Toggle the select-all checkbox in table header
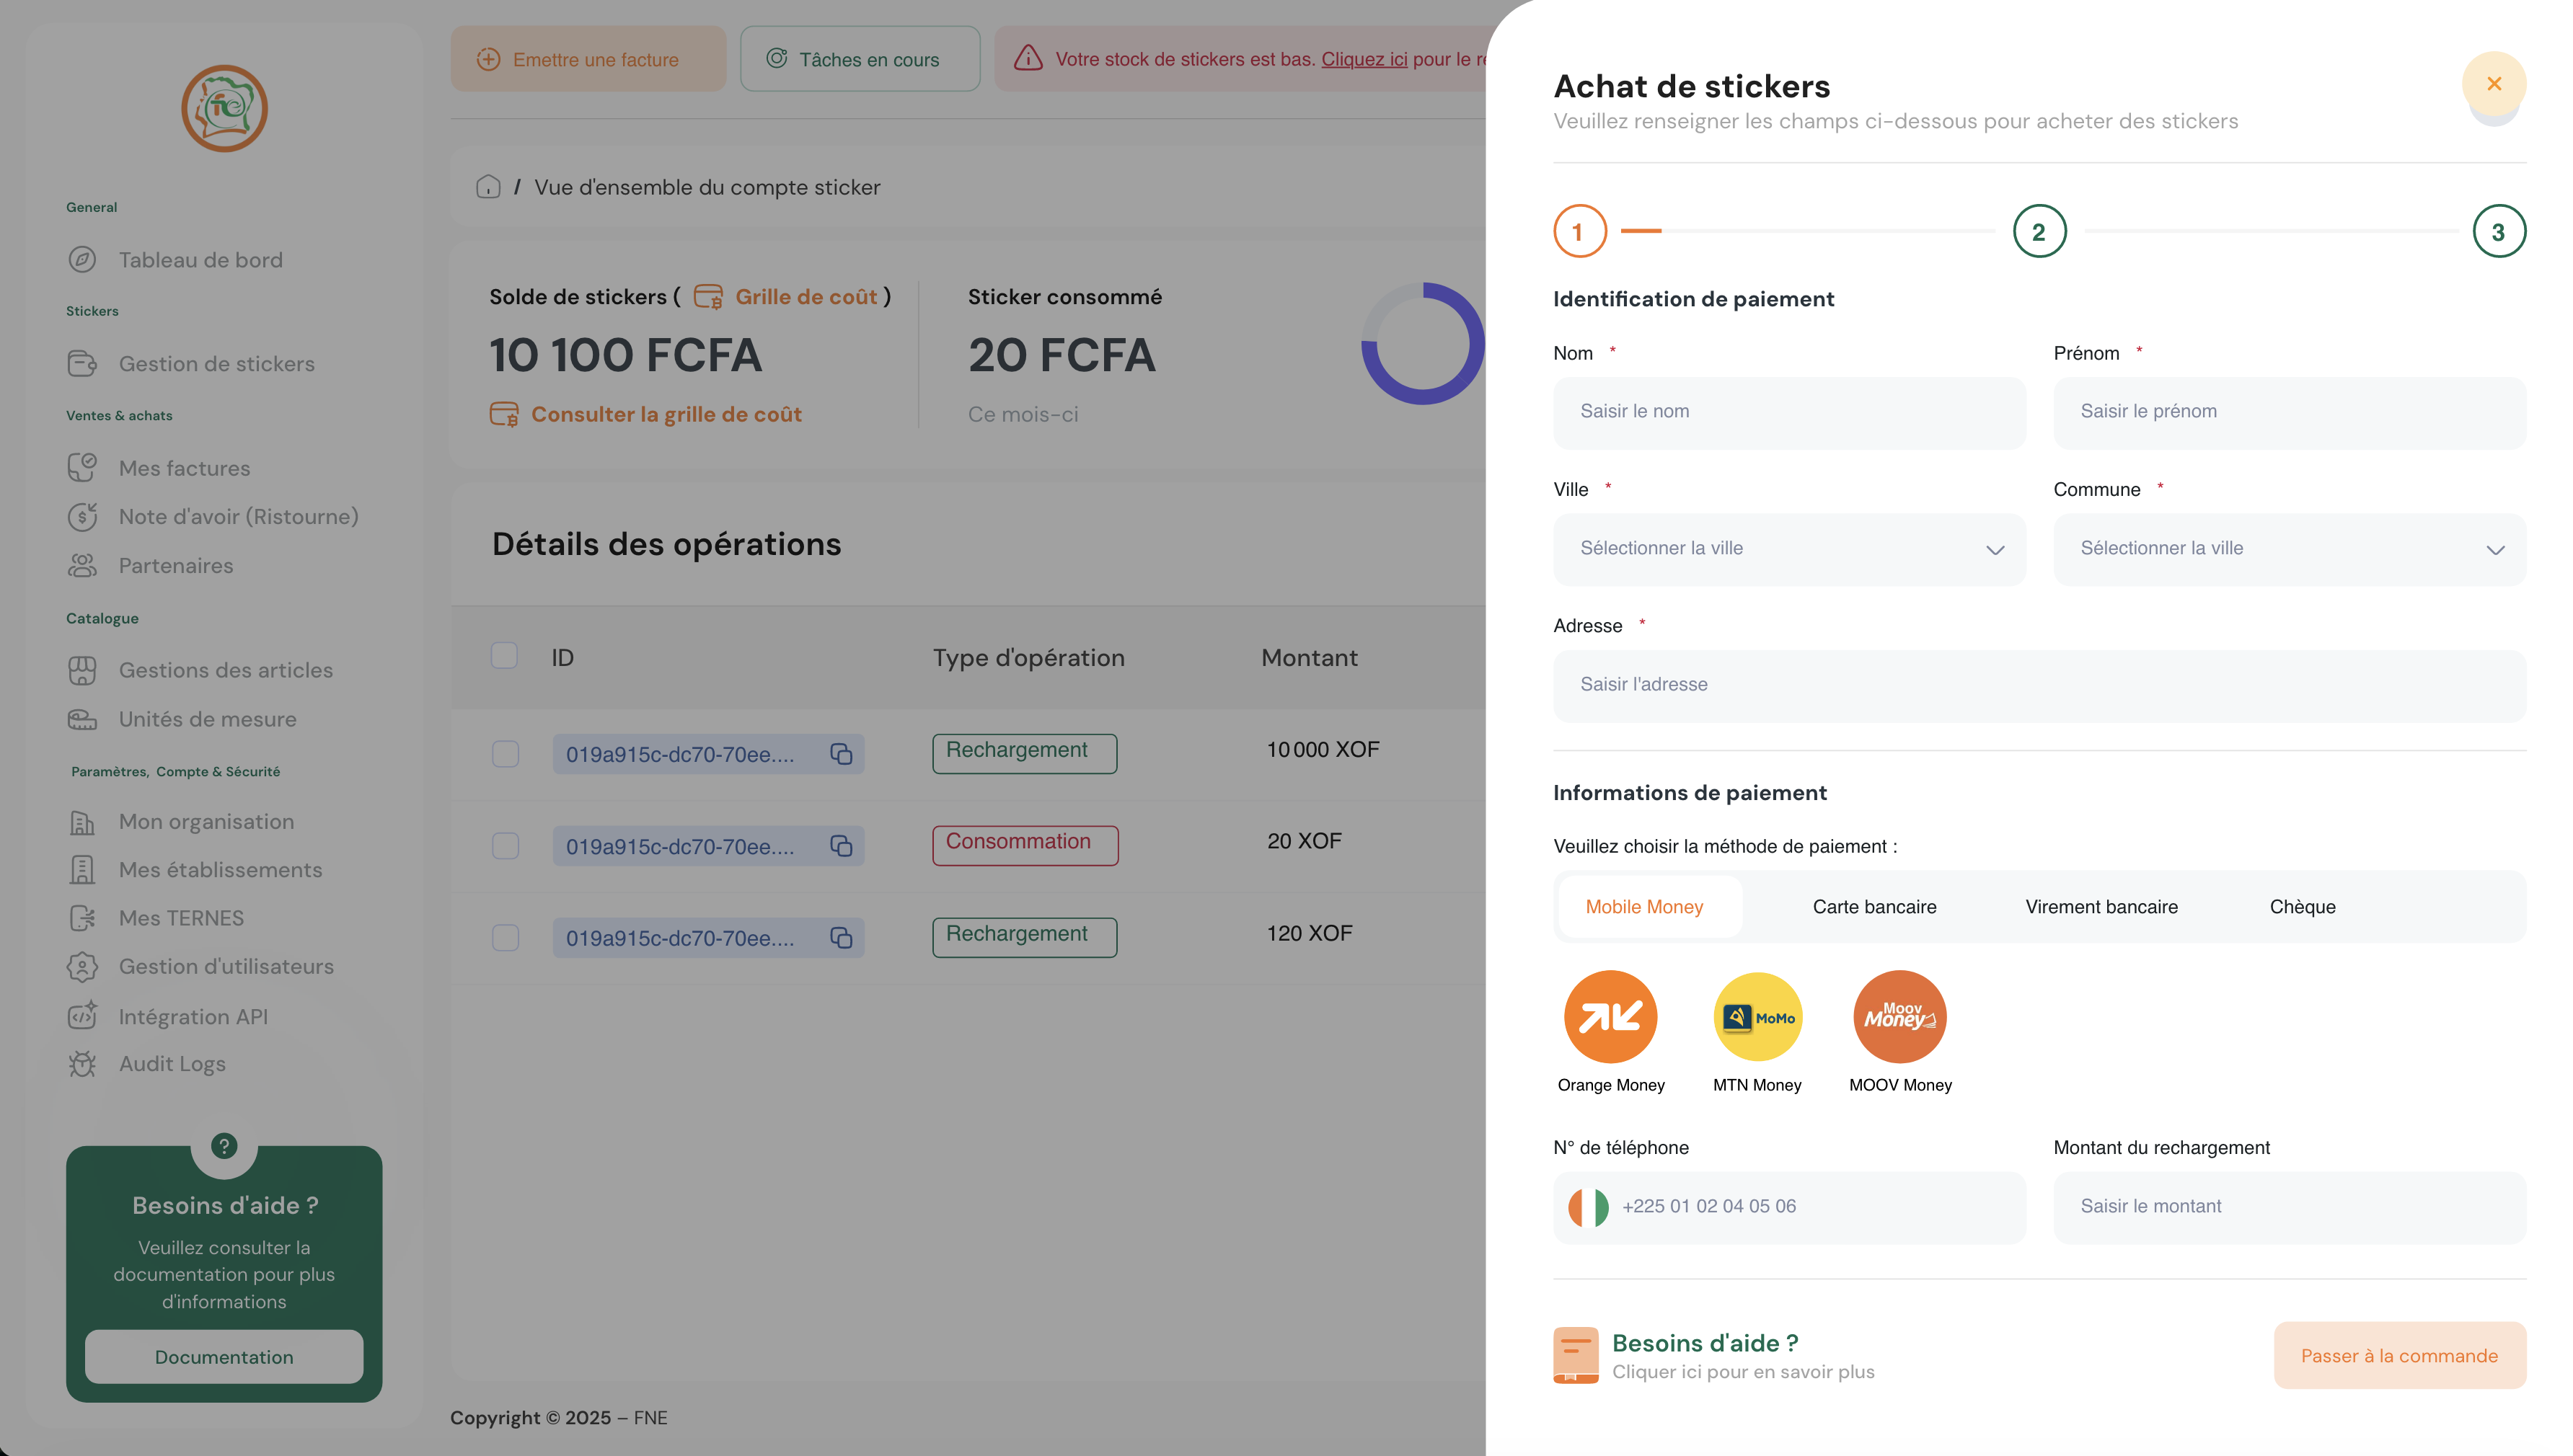This screenshot has width=2573, height=1456. tap(504, 656)
